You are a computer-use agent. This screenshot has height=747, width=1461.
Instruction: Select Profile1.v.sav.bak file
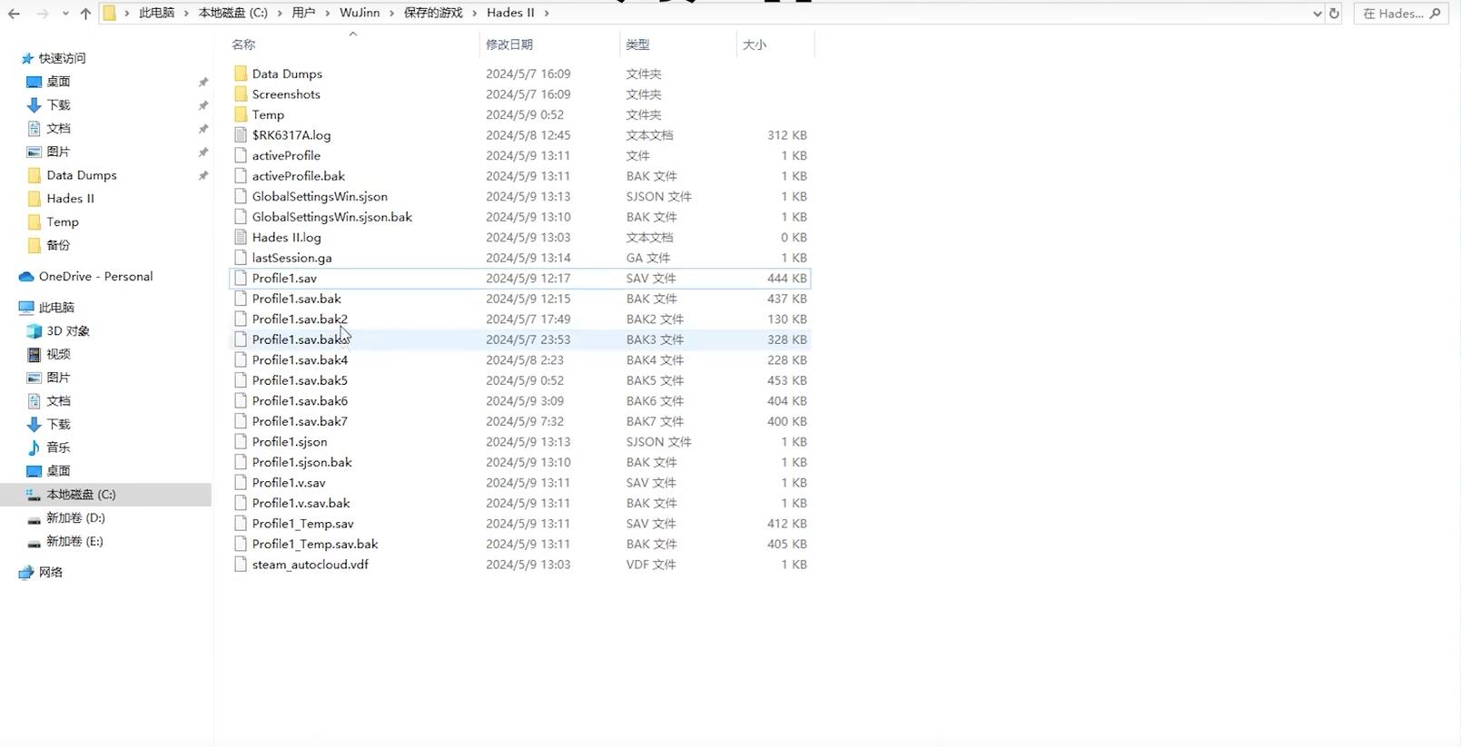[301, 503]
